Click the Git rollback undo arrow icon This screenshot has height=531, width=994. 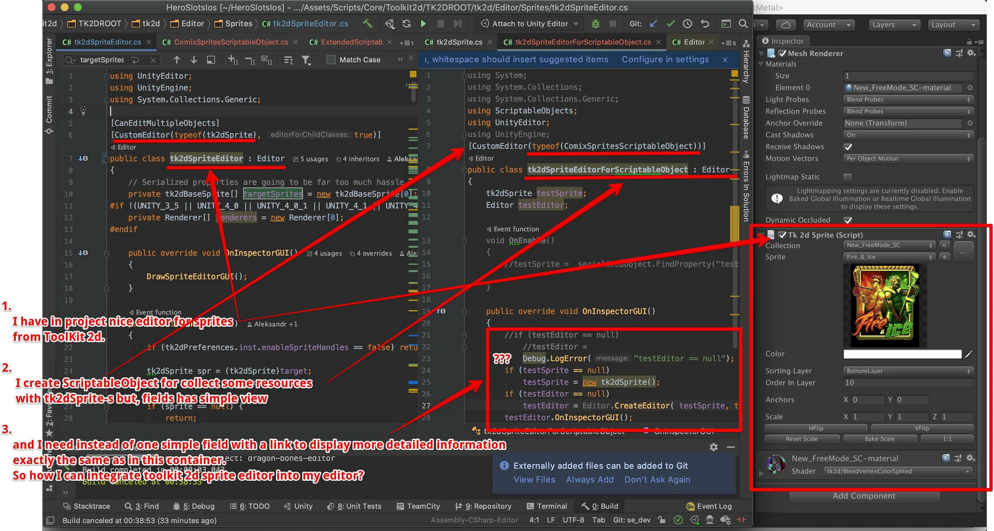[x=705, y=24]
